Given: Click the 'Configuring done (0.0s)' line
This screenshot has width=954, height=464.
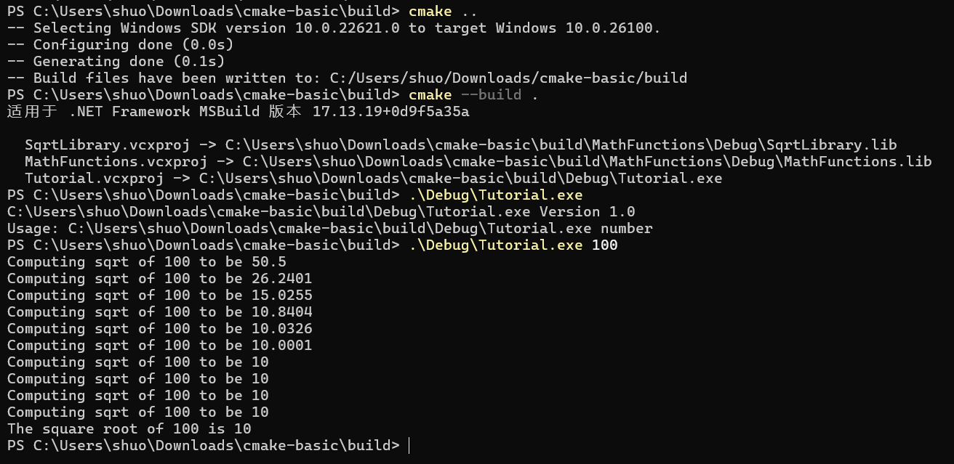Looking at the screenshot, I should [120, 45].
